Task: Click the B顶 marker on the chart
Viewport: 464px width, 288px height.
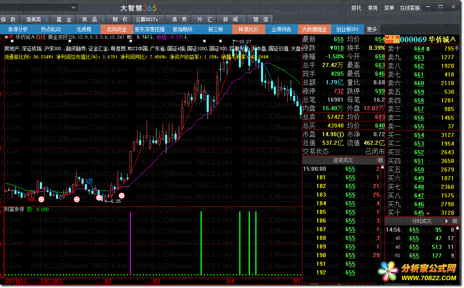Action: click(x=89, y=181)
